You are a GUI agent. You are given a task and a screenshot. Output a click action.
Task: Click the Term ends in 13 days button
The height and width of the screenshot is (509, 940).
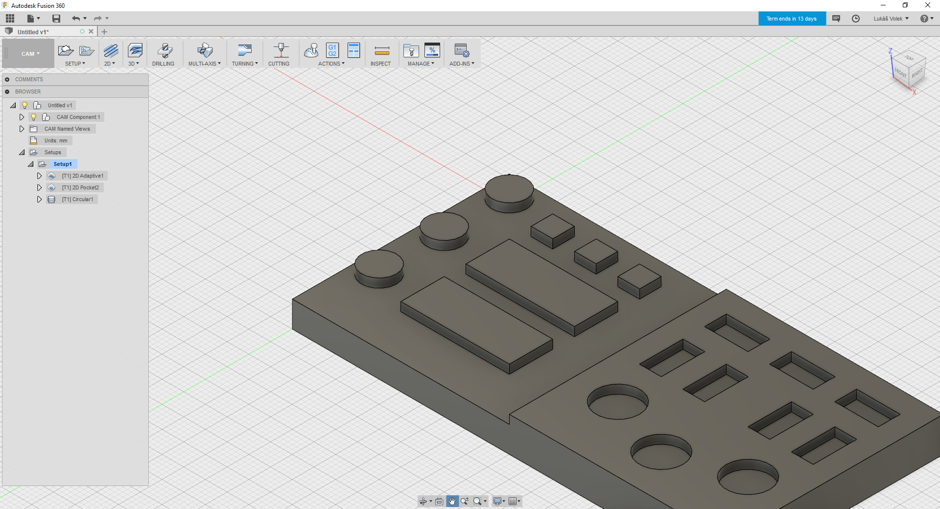(x=791, y=19)
